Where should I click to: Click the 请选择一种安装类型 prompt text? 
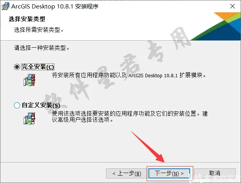click(x=42, y=48)
